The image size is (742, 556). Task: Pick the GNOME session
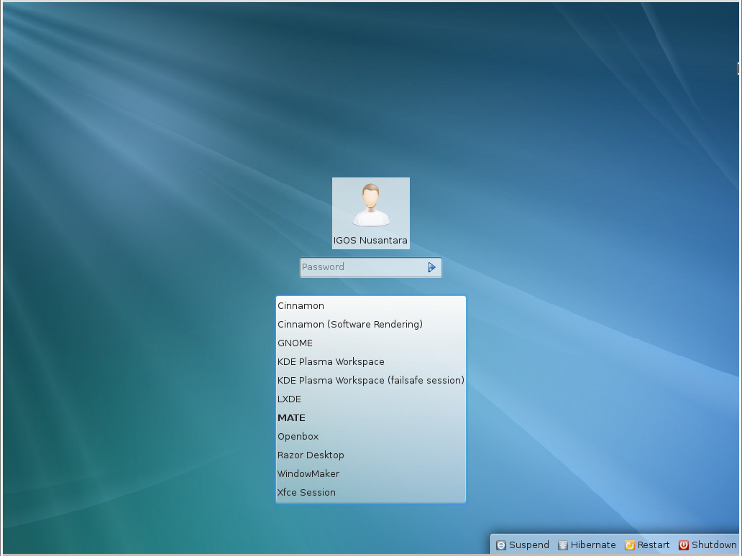pyautogui.click(x=371, y=343)
